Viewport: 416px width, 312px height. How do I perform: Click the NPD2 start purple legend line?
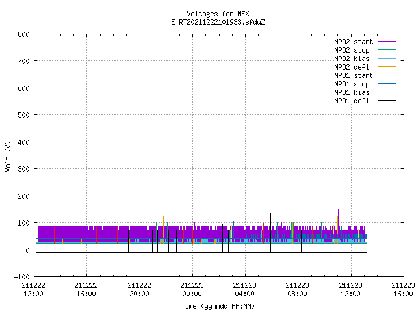(387, 42)
